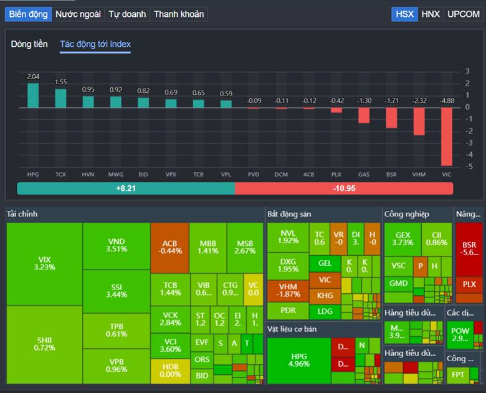Click the NVL 1.92% tile
This screenshot has width=486, height=393.
pos(288,238)
